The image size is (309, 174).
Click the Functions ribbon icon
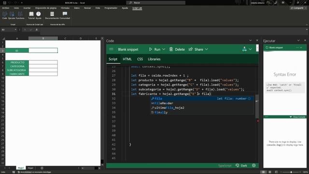point(20,15)
